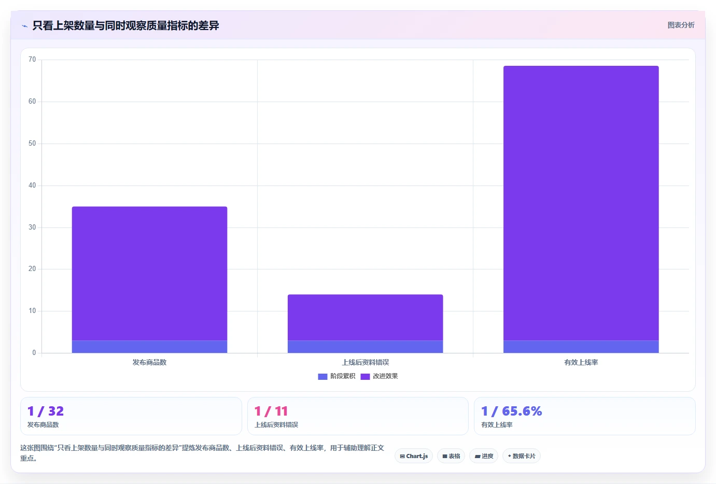
Task: Click the 表格 tag
Action: coord(451,456)
